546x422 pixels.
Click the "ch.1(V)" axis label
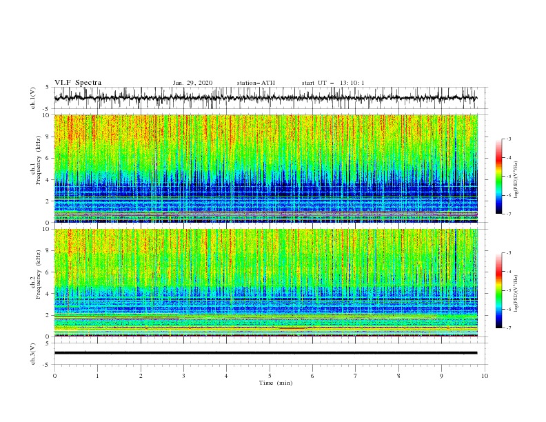pyautogui.click(x=33, y=98)
